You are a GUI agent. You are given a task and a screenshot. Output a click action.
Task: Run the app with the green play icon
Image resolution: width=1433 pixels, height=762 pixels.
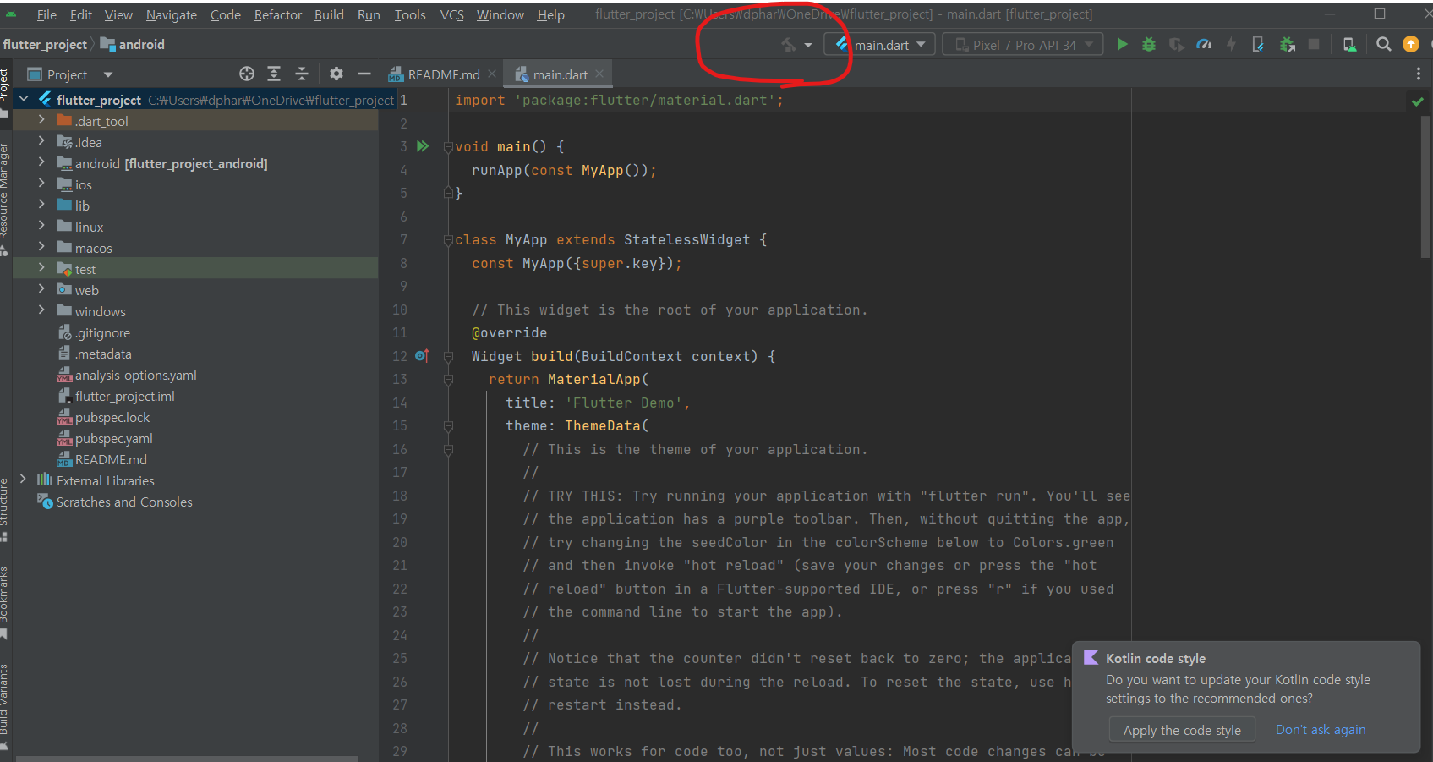click(x=1122, y=45)
